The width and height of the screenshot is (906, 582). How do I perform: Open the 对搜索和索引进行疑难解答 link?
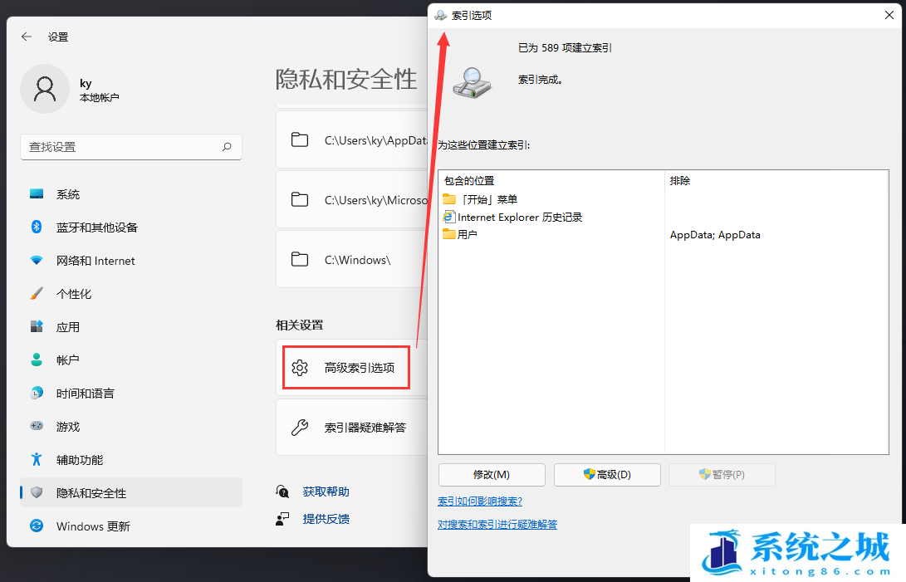point(497,524)
